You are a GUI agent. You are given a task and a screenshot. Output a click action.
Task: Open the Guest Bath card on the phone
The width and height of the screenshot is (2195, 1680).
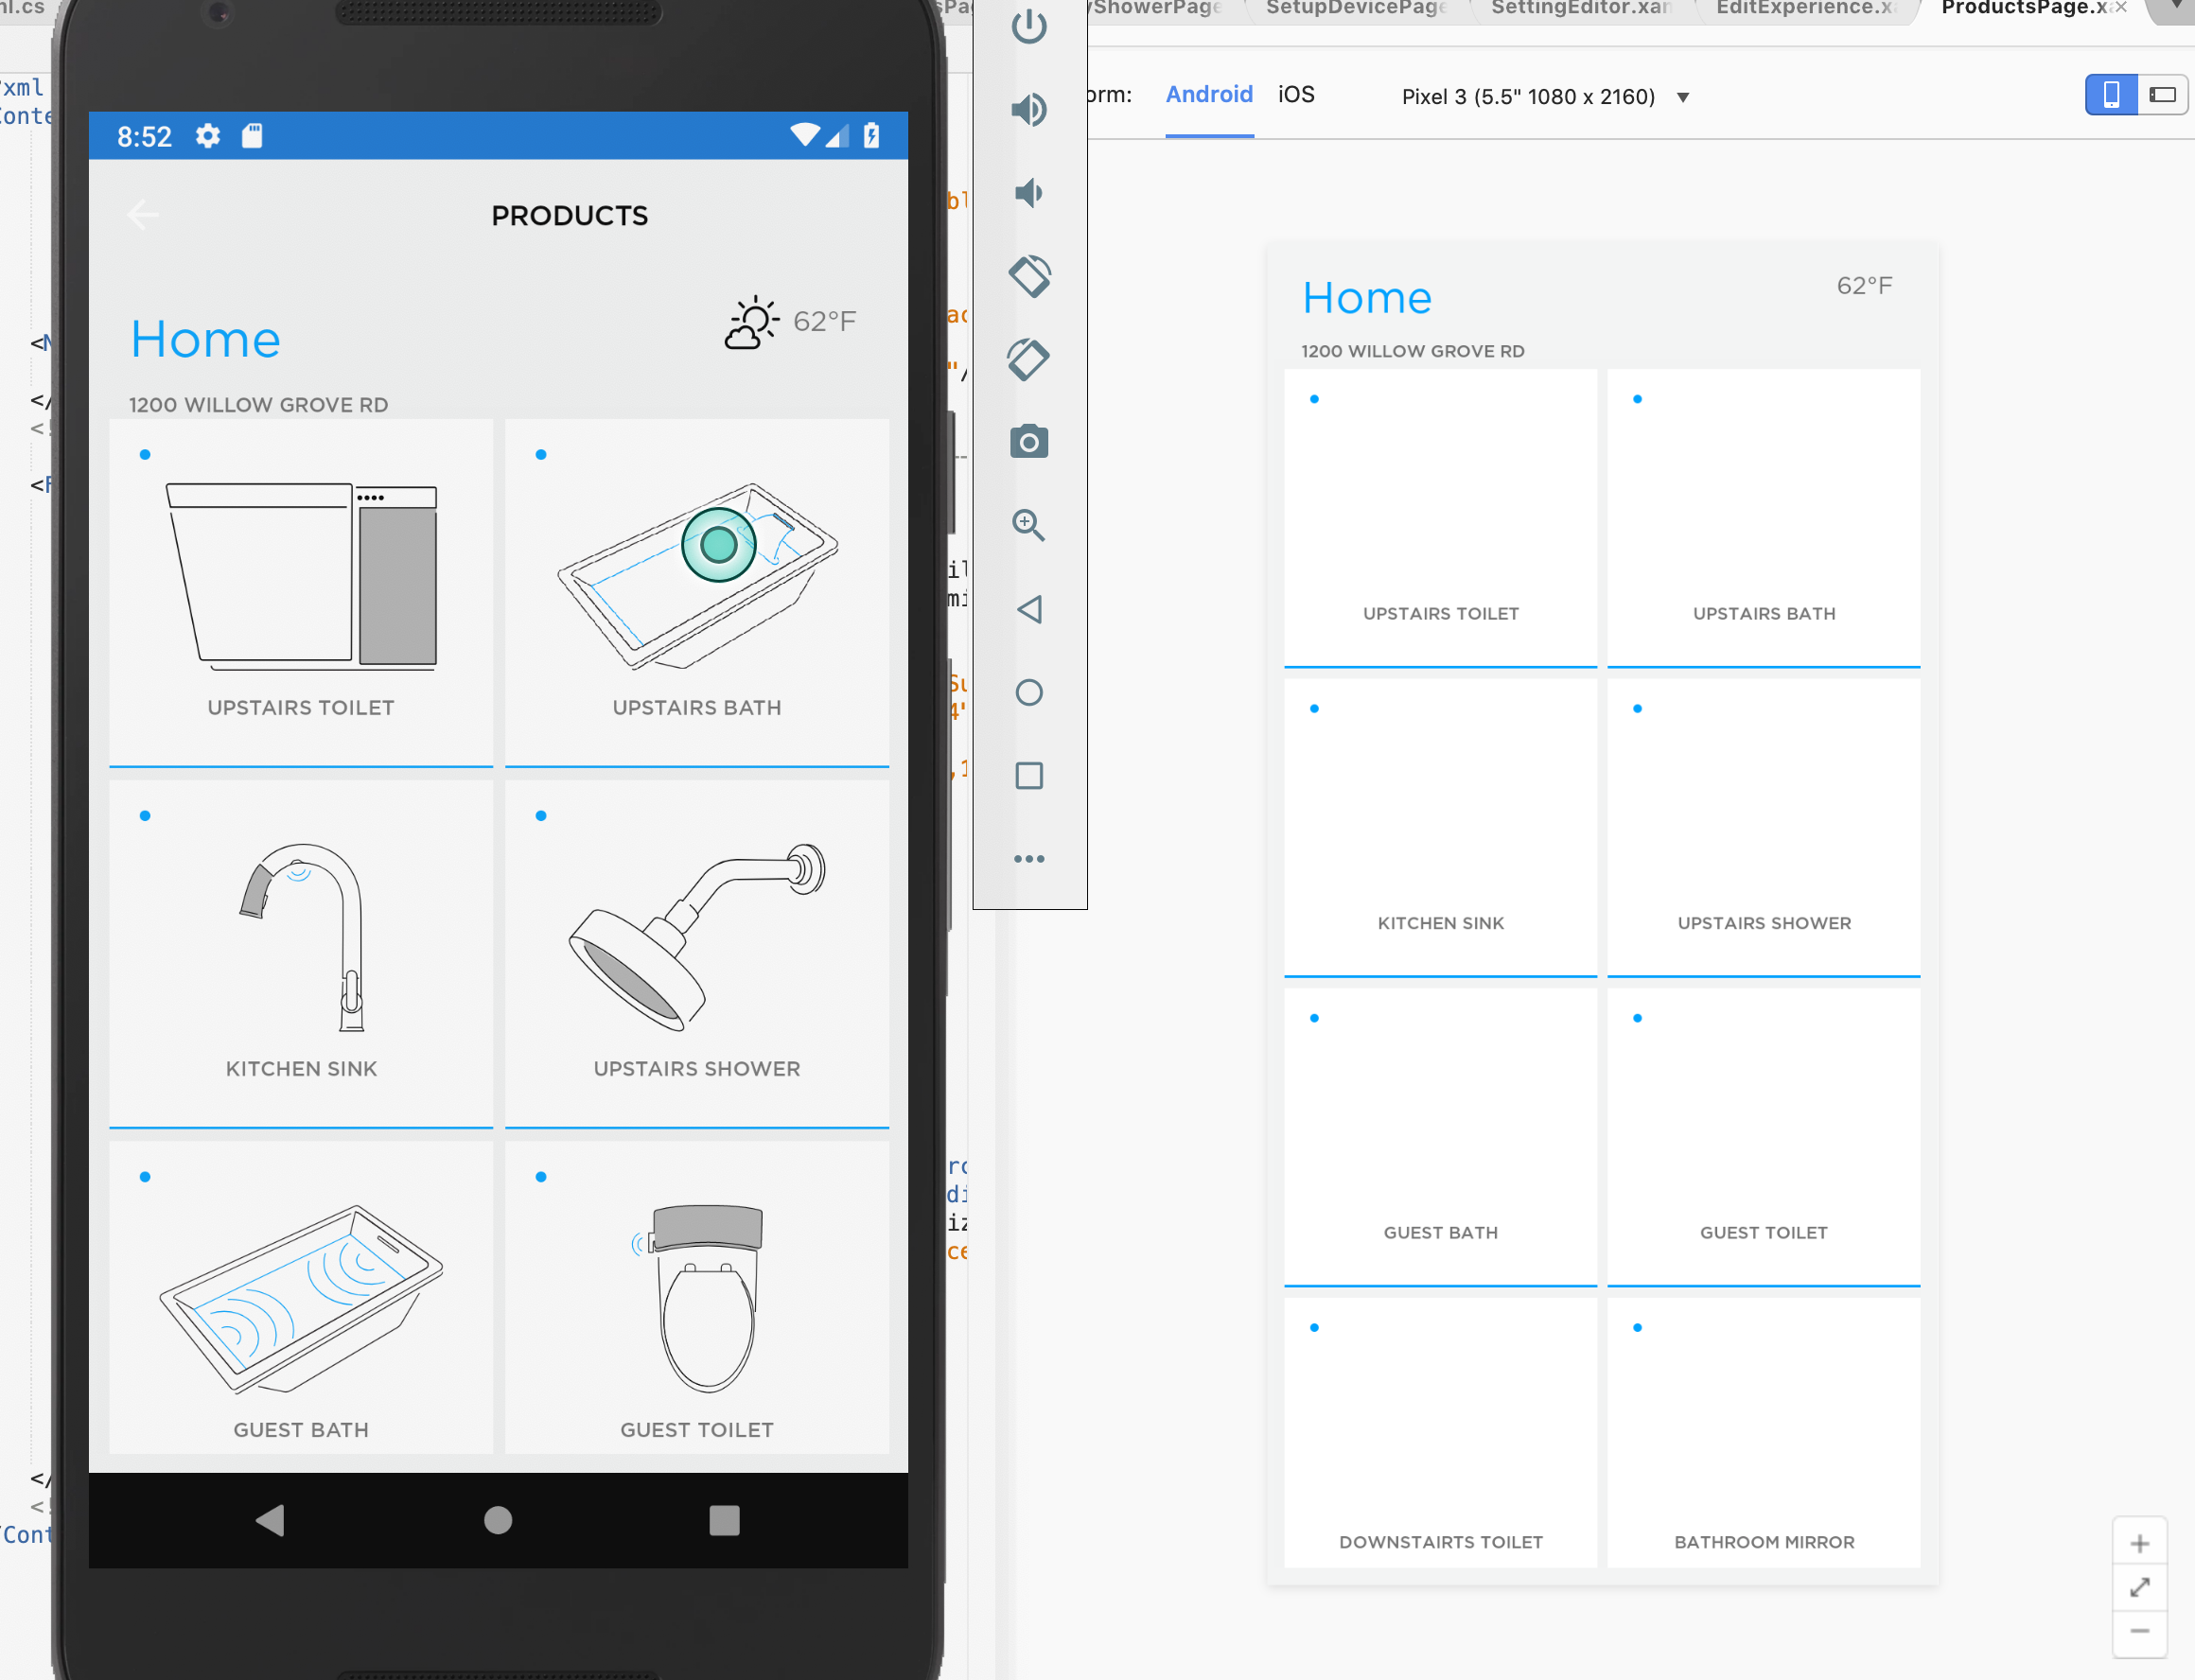point(301,1297)
